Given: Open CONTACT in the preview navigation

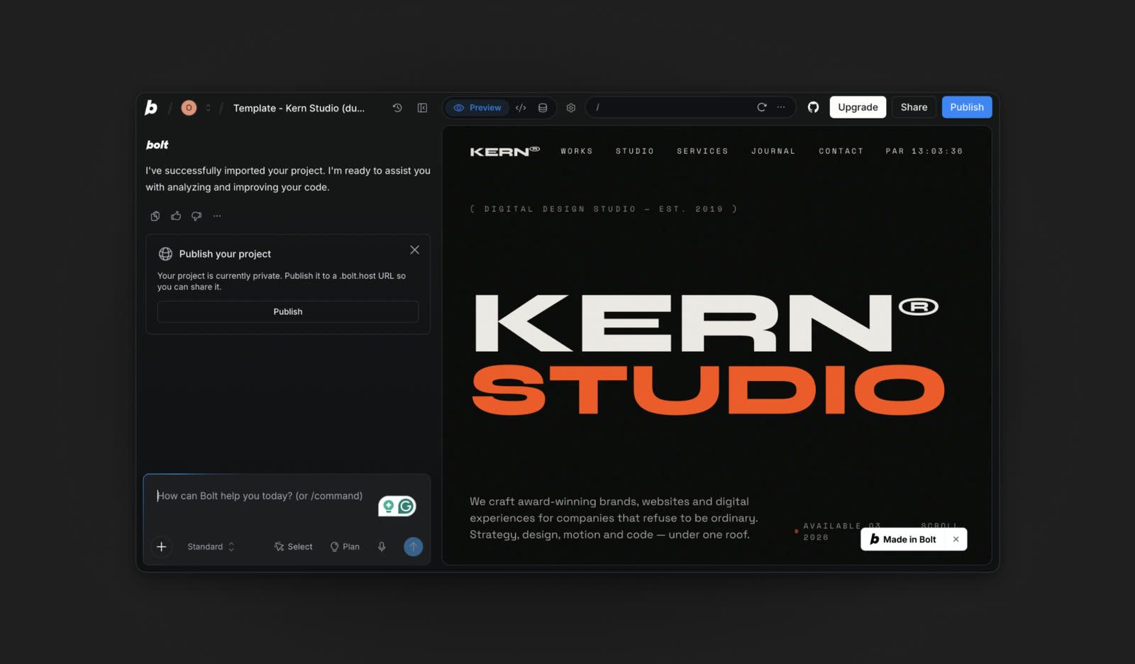Looking at the screenshot, I should pos(841,151).
